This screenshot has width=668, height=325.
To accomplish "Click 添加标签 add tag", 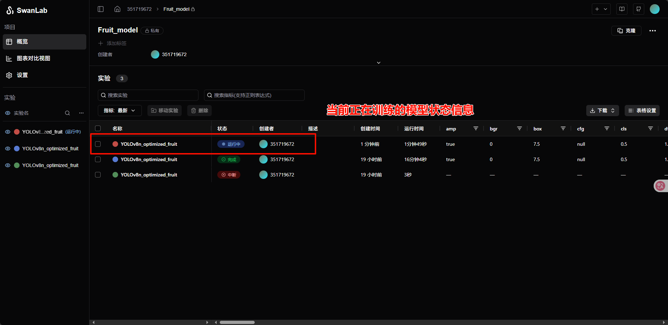I will 112,43.
